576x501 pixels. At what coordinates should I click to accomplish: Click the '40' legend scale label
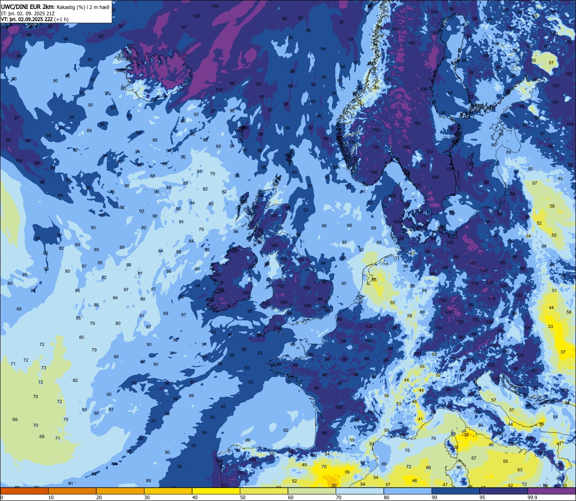(195, 497)
